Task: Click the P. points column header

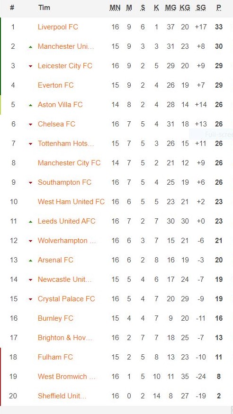Action: click(219, 8)
